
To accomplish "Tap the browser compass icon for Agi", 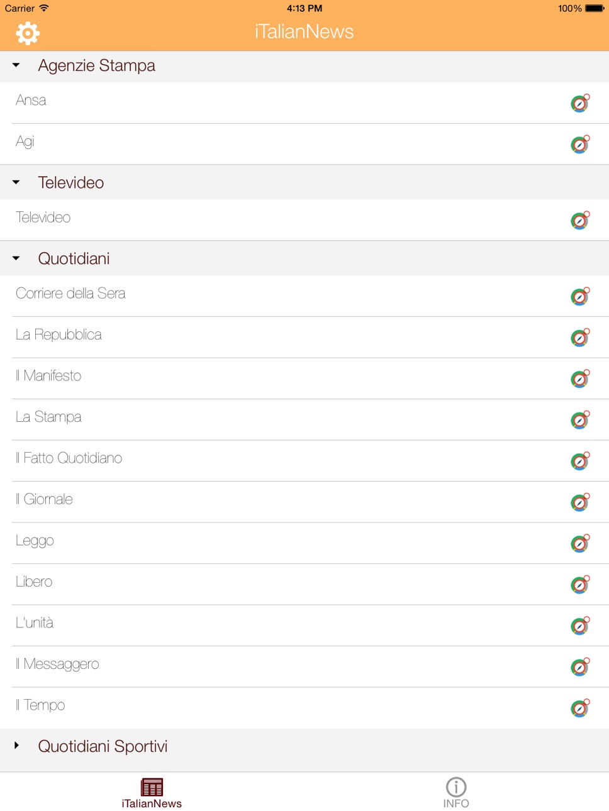I will point(580,145).
